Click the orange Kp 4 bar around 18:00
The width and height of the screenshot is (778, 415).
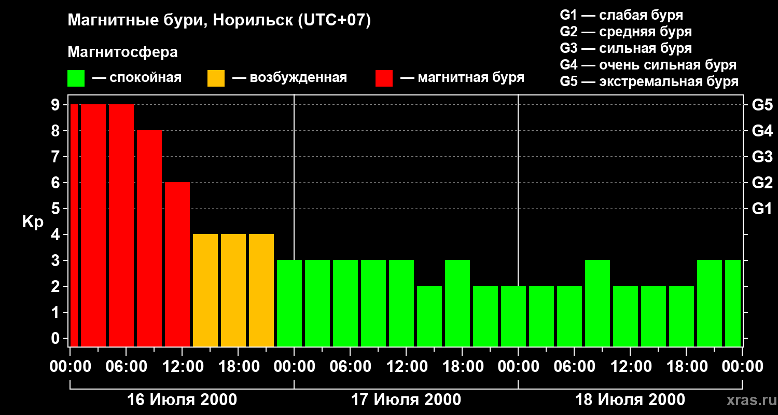pos(233,290)
